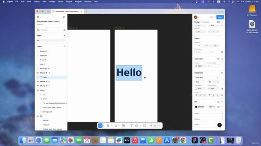The width and height of the screenshot is (261, 146).
Task: Click the home icon in tab bar
Action: coord(48,11)
